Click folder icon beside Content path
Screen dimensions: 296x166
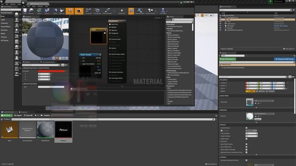[x=42, y=115]
